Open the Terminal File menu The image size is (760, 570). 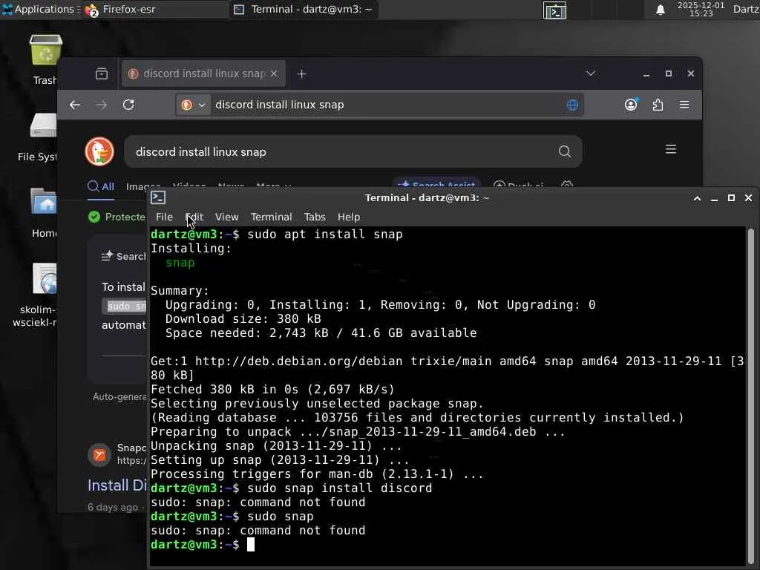tap(164, 217)
